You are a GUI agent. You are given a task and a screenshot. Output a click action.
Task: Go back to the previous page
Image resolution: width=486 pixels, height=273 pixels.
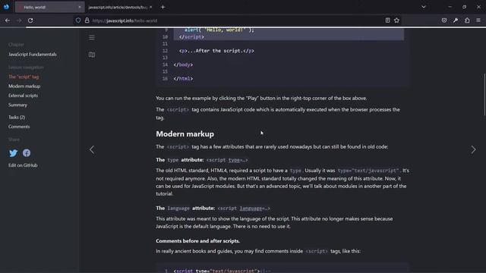(8, 20)
